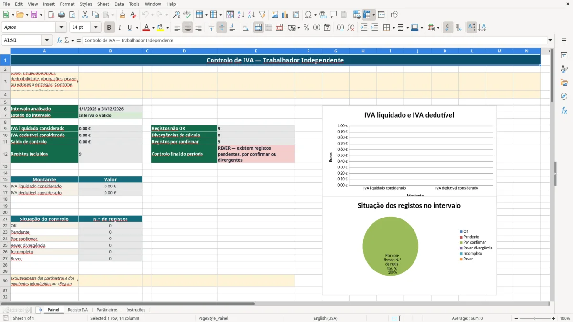The image size is (573, 322).
Task: Expand the 14 pt font size dropdown
Action: coord(96,28)
